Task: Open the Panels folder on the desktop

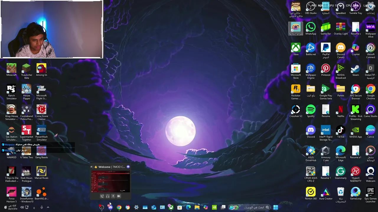Action: click(340, 90)
